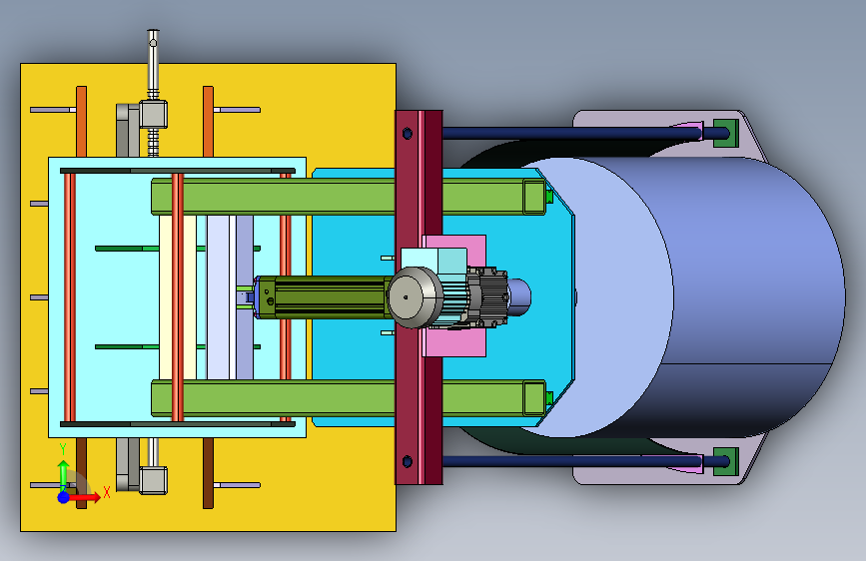The image size is (866, 561).
Task: Click the red X axis arrow of the triad
Action: (86, 497)
